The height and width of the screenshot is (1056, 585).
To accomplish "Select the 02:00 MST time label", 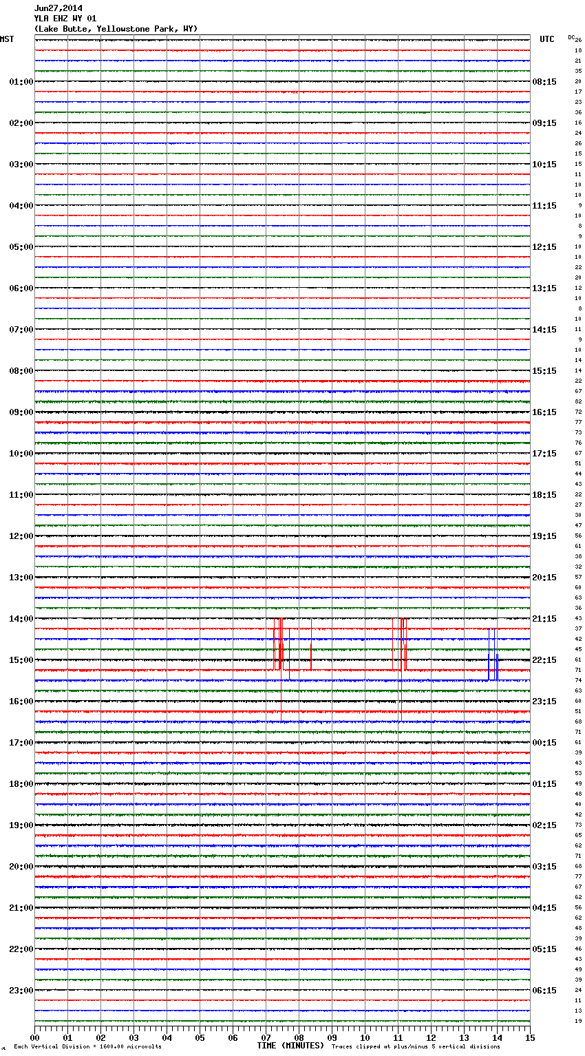I will tap(21, 123).
